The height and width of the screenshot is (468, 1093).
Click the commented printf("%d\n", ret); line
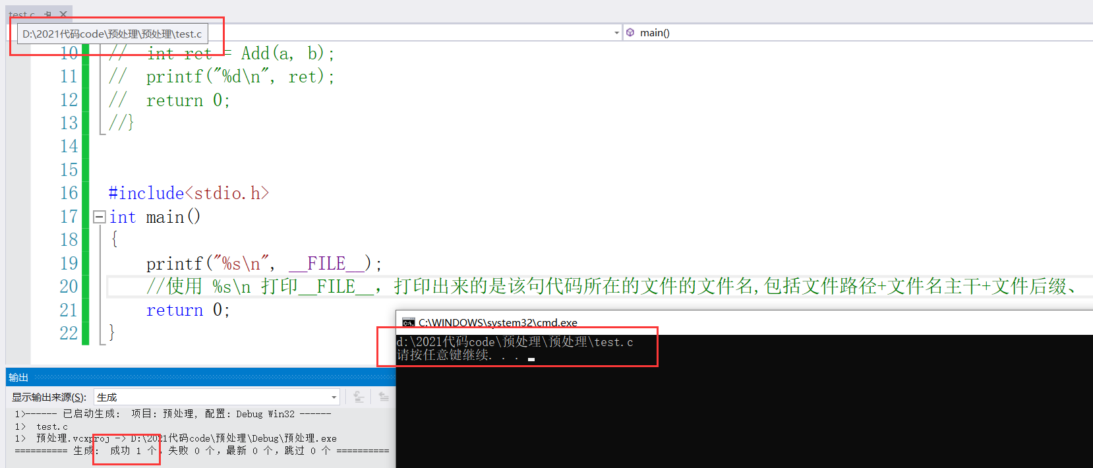[x=222, y=76]
